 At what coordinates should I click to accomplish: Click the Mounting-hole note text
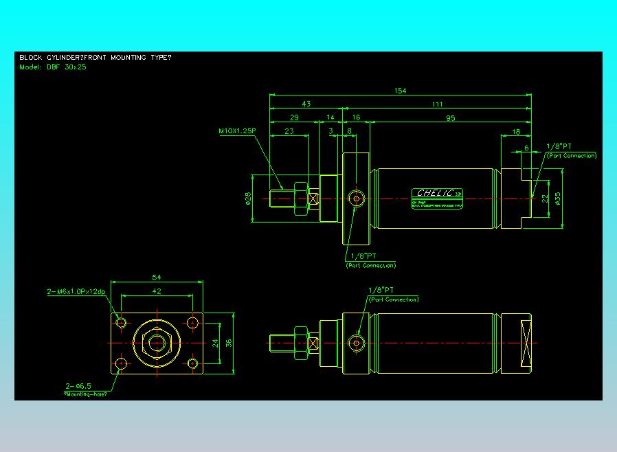[85, 394]
